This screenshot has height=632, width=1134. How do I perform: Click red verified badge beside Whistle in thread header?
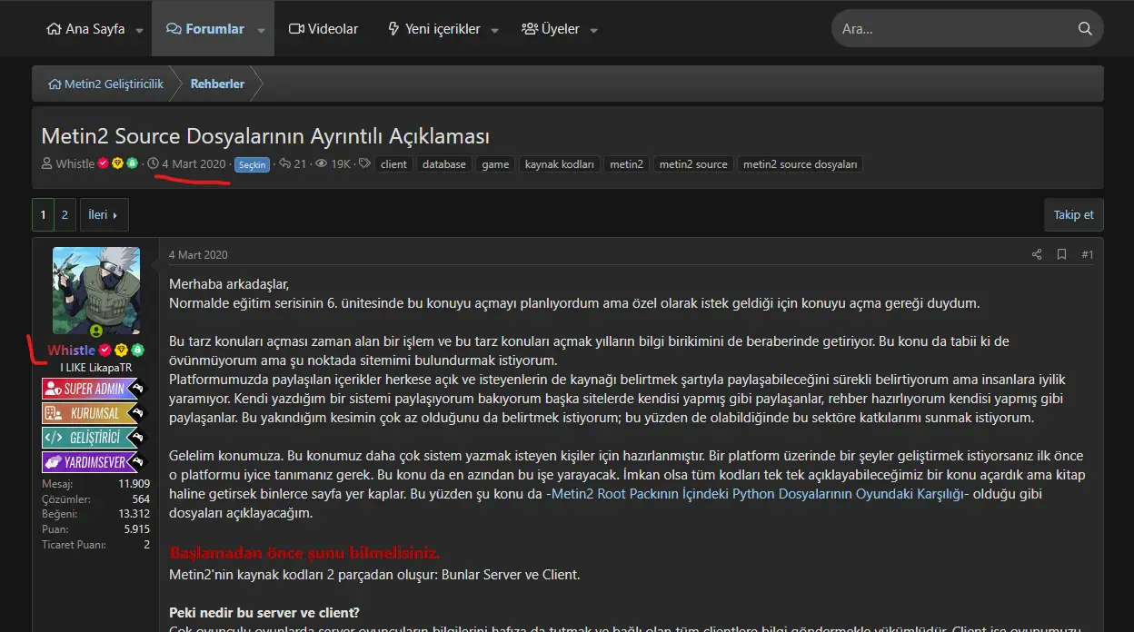pos(104,164)
